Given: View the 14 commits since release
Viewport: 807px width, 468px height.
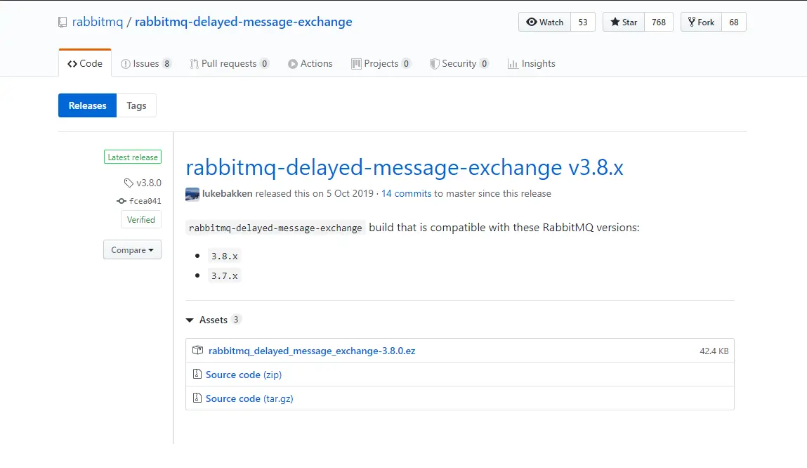Looking at the screenshot, I should pos(406,193).
